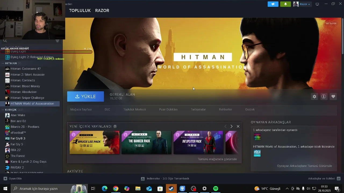Open the library filter options icon
The width and height of the screenshot is (344, 193).
57,41
